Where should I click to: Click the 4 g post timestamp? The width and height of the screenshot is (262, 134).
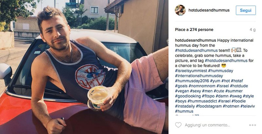pyautogui.click(x=253, y=30)
